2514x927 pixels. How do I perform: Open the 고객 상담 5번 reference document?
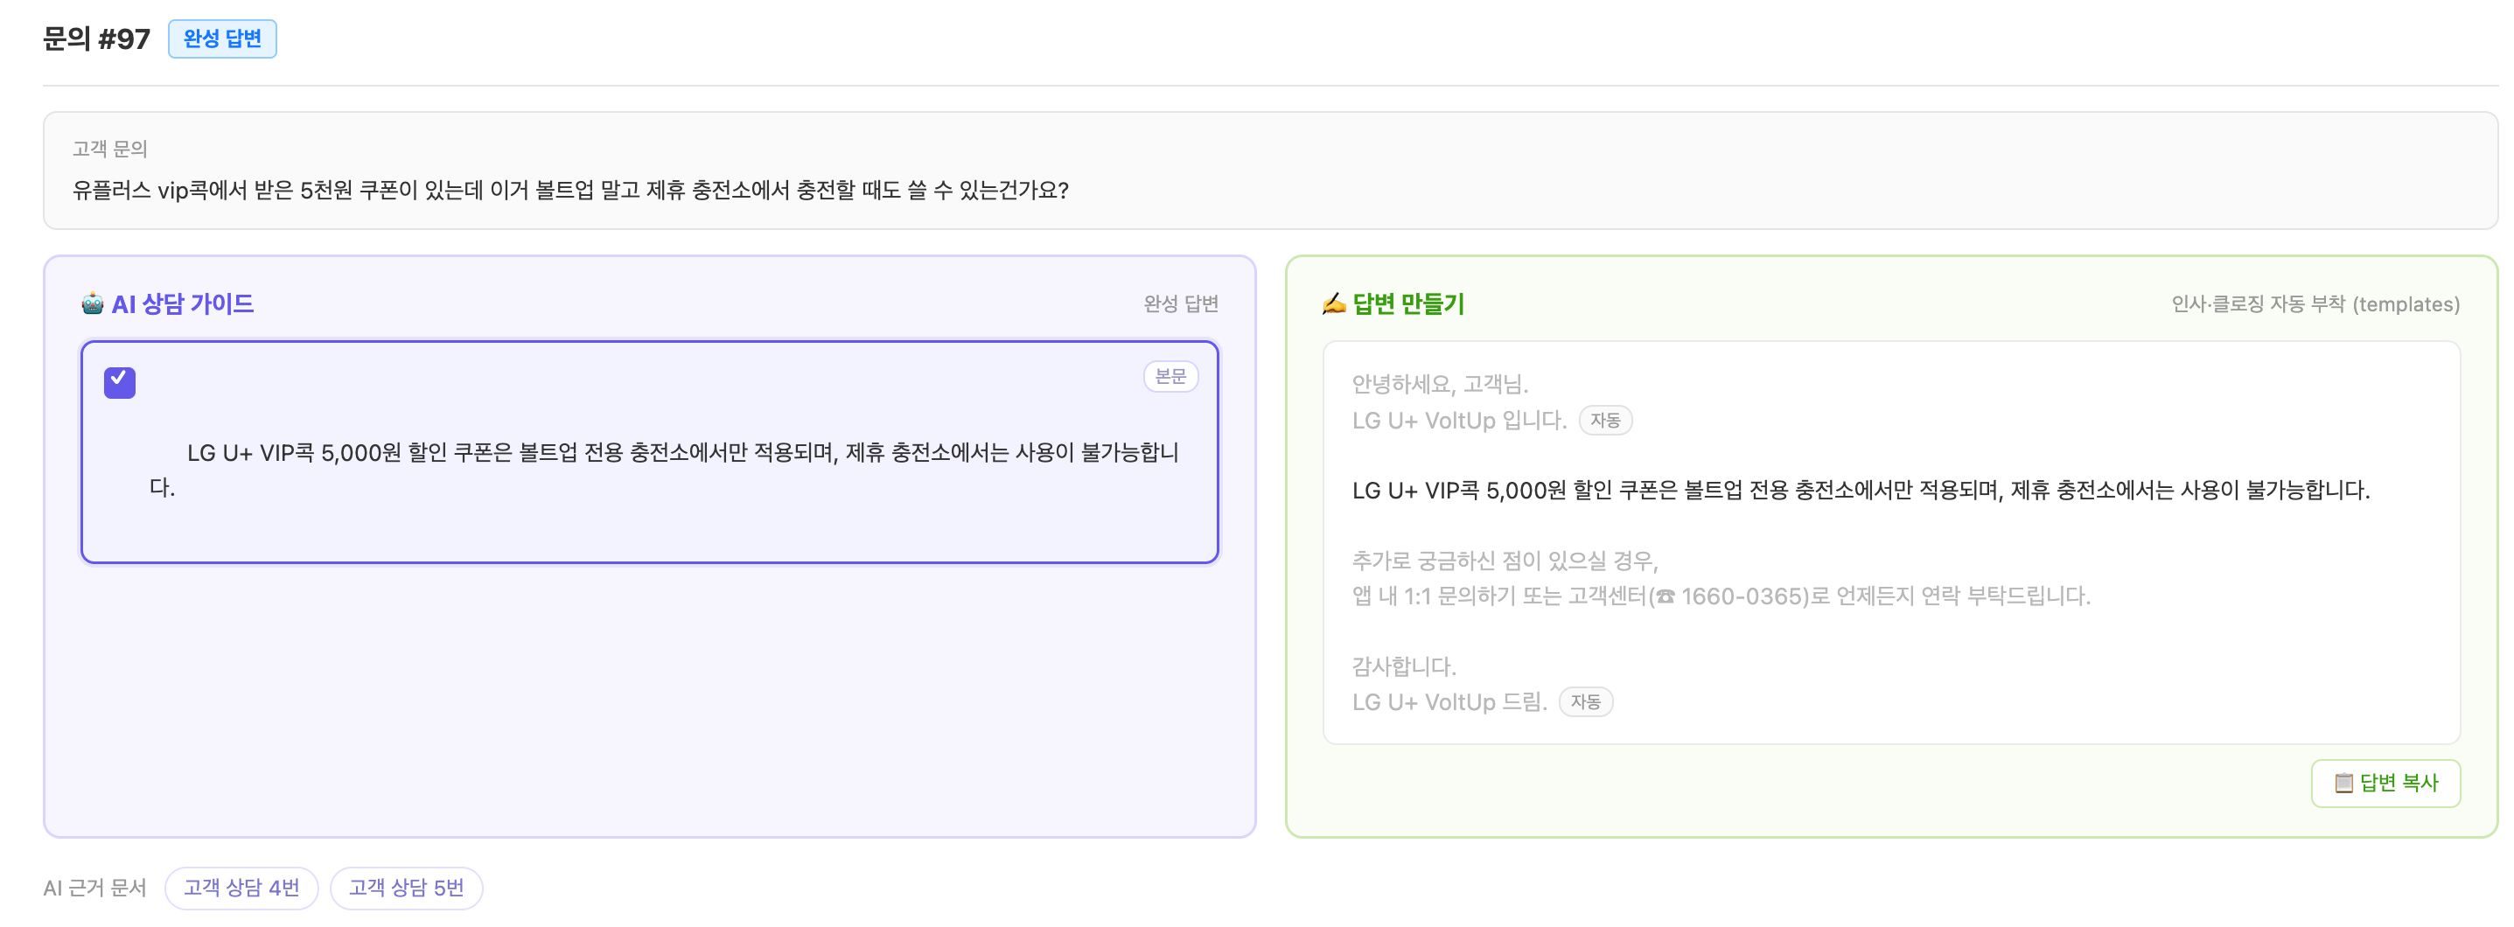pos(406,886)
